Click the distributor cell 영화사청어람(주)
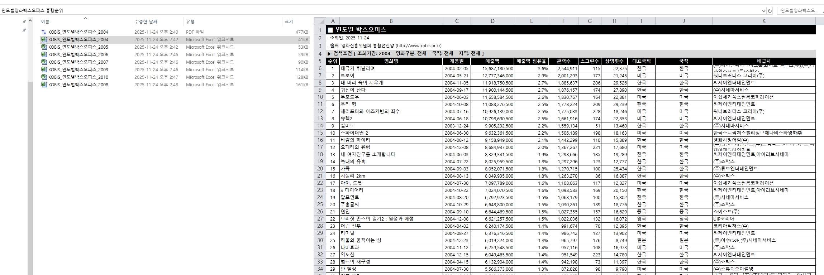 764,140
